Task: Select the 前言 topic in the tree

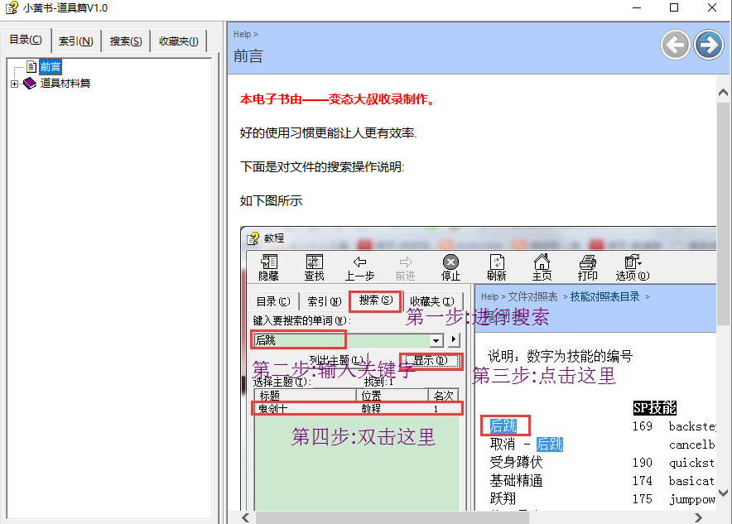Action: (50, 67)
